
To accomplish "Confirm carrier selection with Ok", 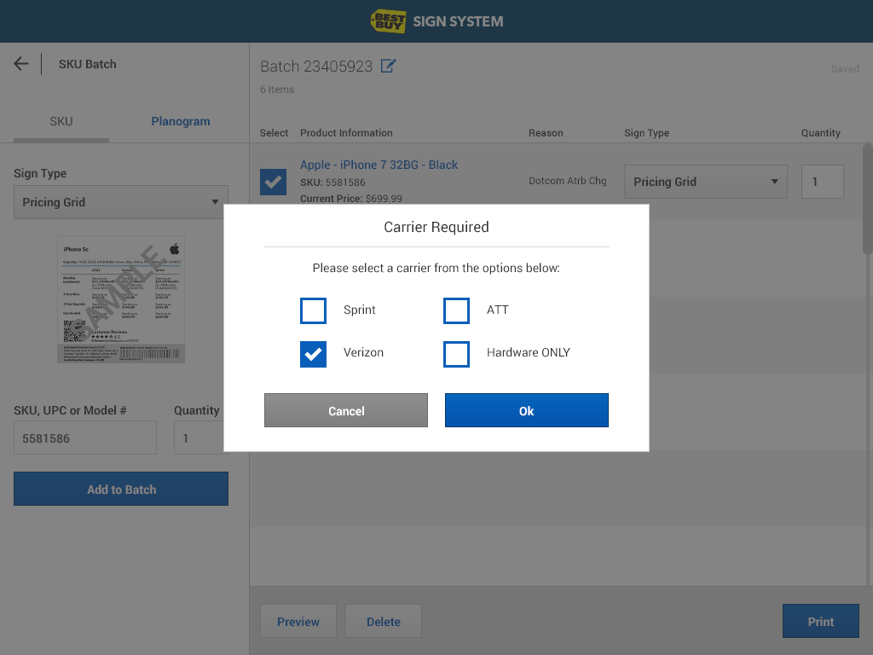I will pyautogui.click(x=527, y=410).
